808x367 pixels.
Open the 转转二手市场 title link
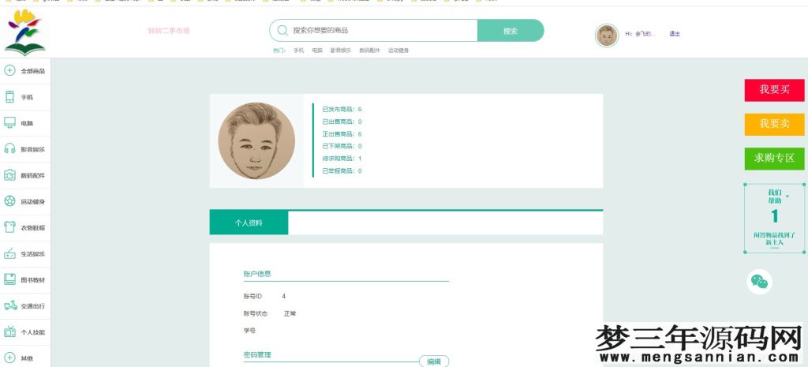(x=169, y=31)
